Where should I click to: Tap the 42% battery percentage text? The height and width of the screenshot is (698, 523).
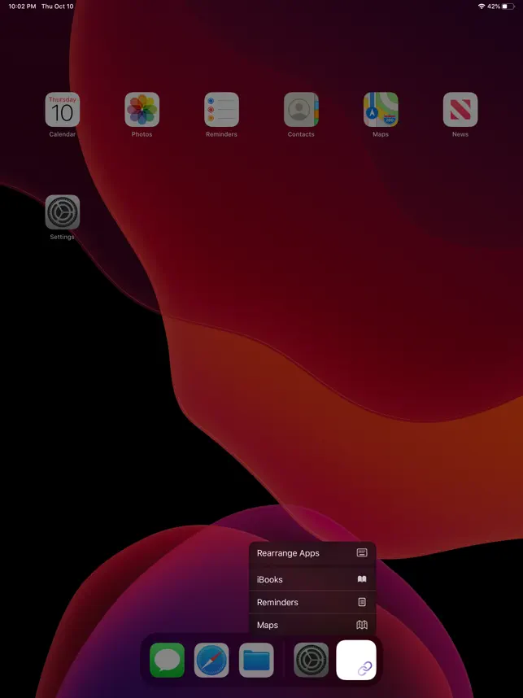[x=494, y=7]
